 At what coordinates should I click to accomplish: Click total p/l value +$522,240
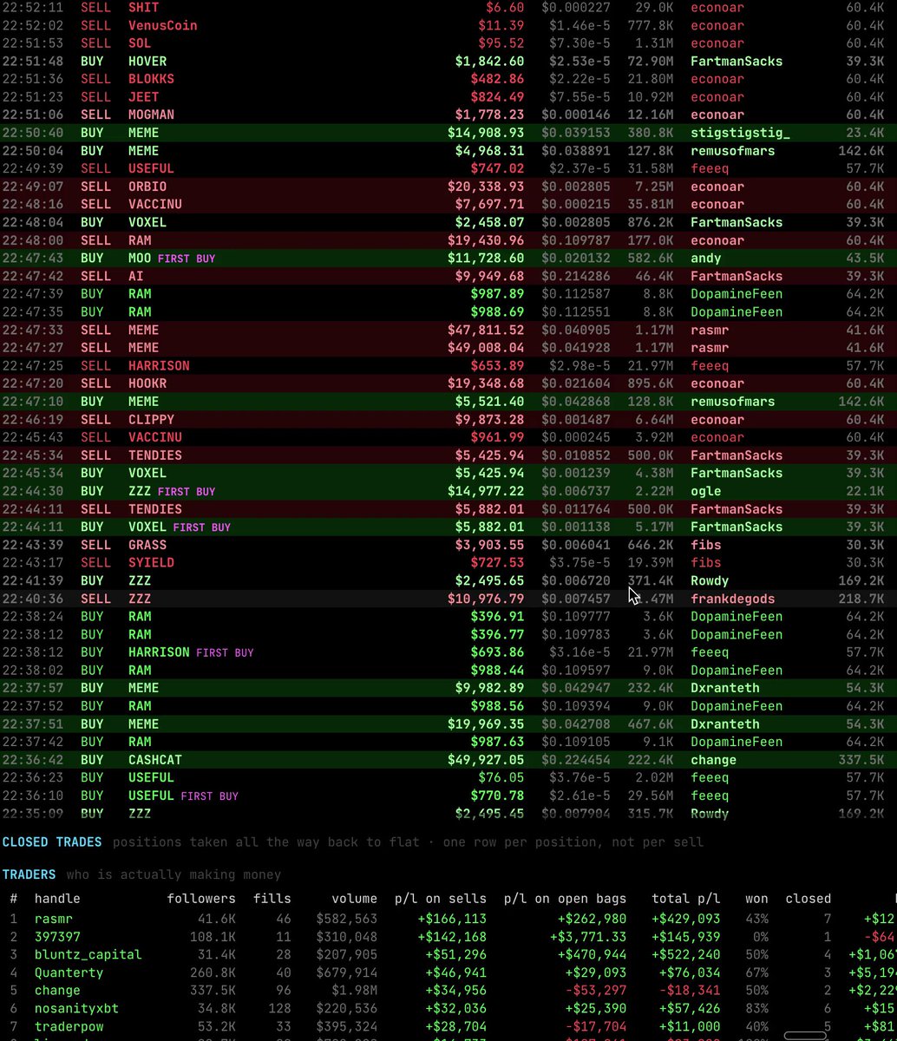coord(690,954)
